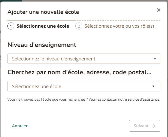Click the small arrow of teaching level field
Screen dimensions: 168x137
point(155,59)
